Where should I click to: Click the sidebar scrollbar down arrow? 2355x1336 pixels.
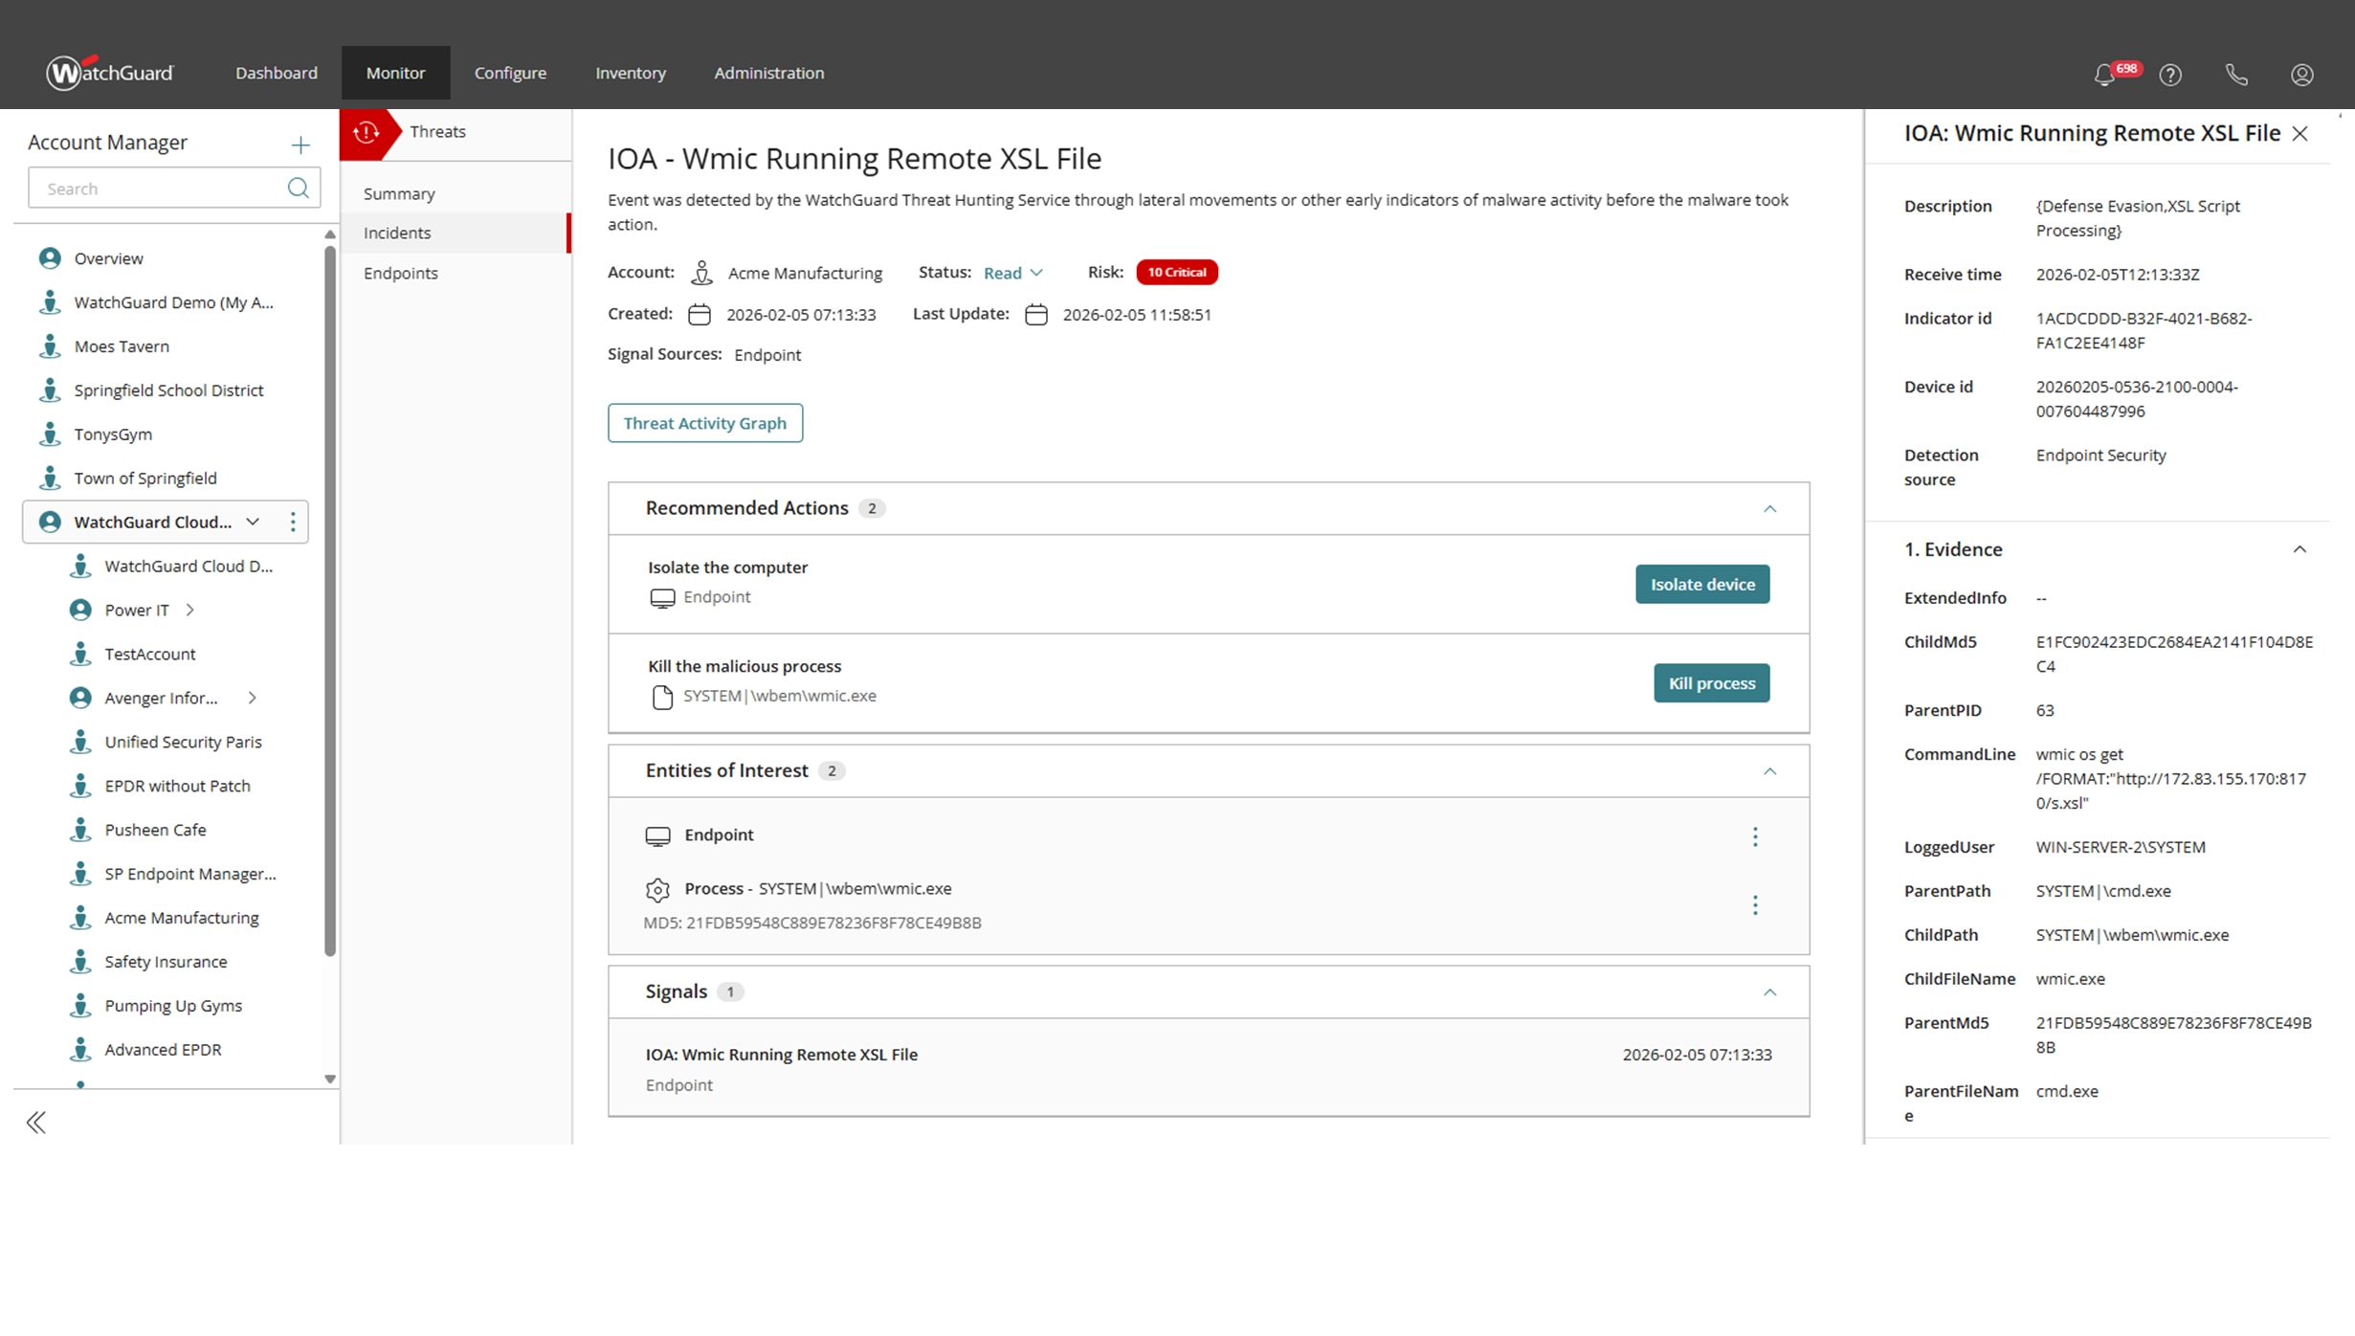tap(329, 1079)
